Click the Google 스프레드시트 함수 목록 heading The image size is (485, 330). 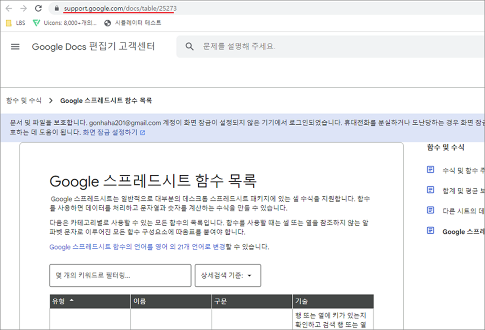coord(153,181)
